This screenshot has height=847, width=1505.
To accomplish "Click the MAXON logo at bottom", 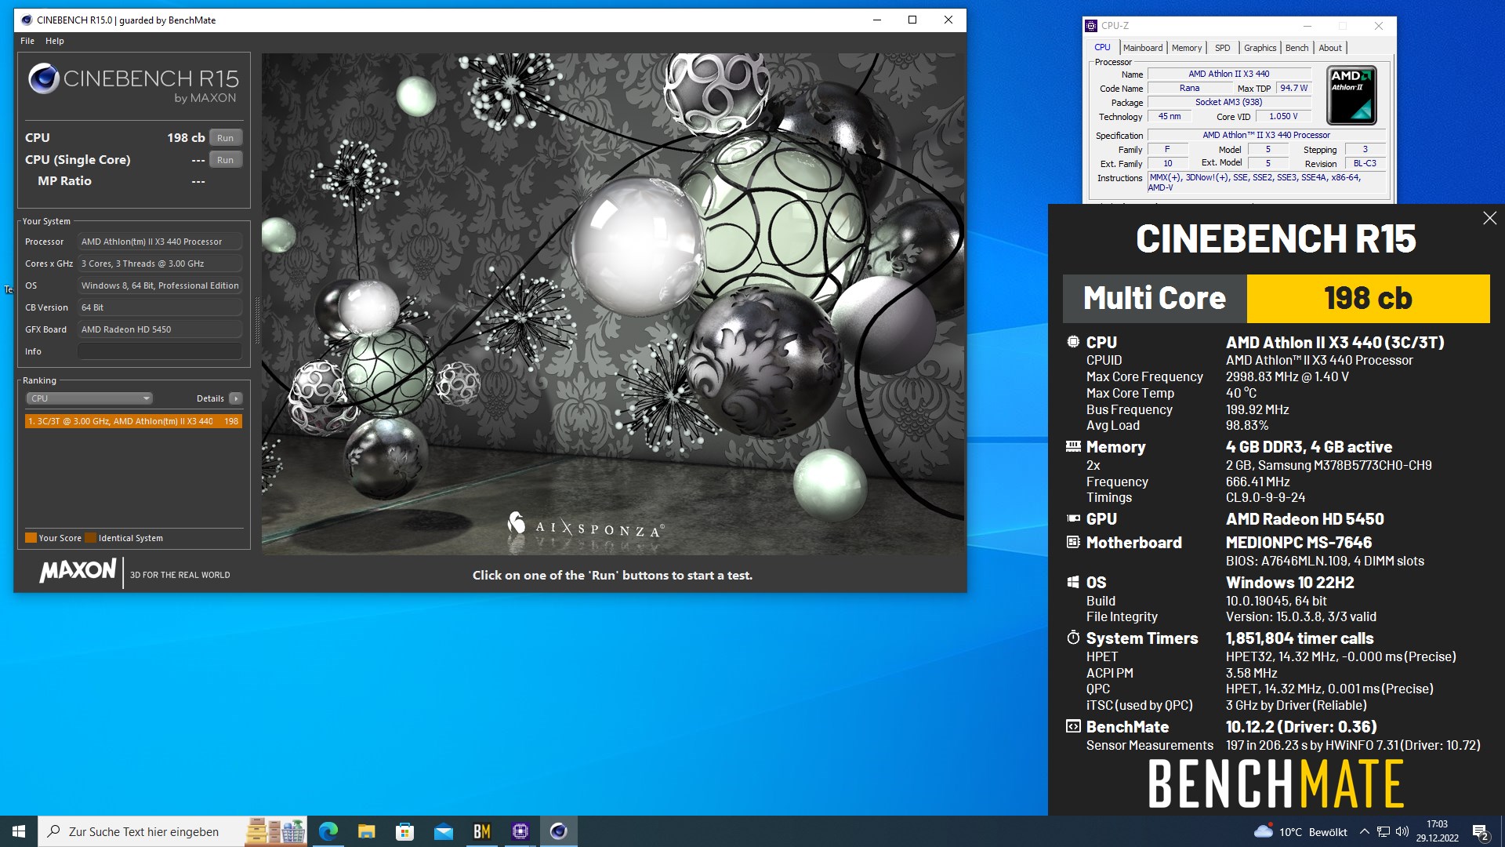I will click(x=78, y=570).
